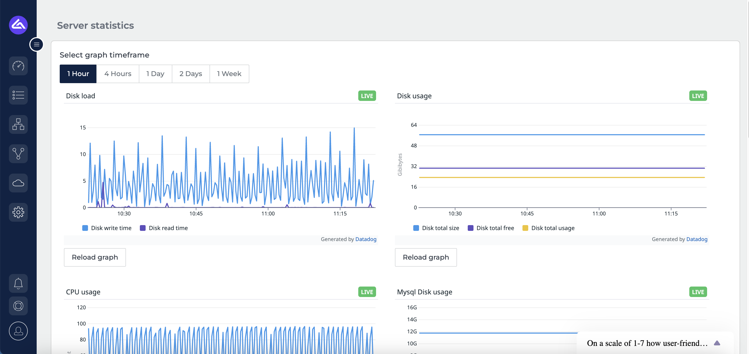The image size is (749, 354).
Task: Open the list view sidebar icon
Action: coord(18,95)
